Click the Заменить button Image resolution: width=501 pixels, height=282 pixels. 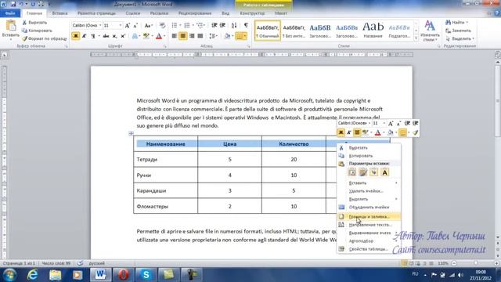[459, 31]
